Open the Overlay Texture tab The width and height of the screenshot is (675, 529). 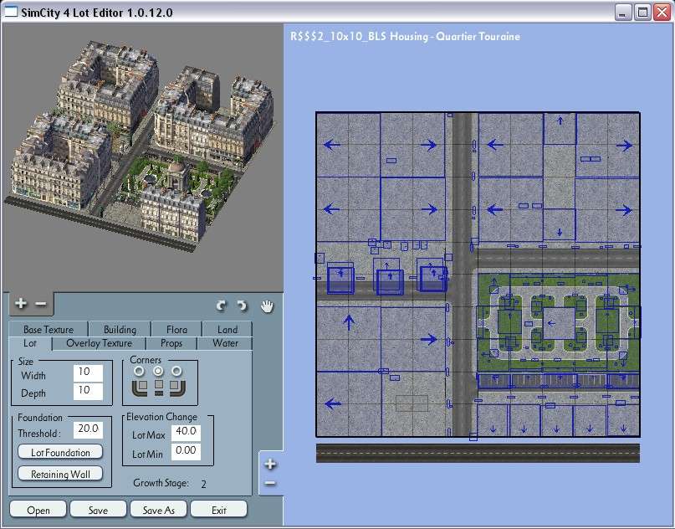(x=99, y=343)
